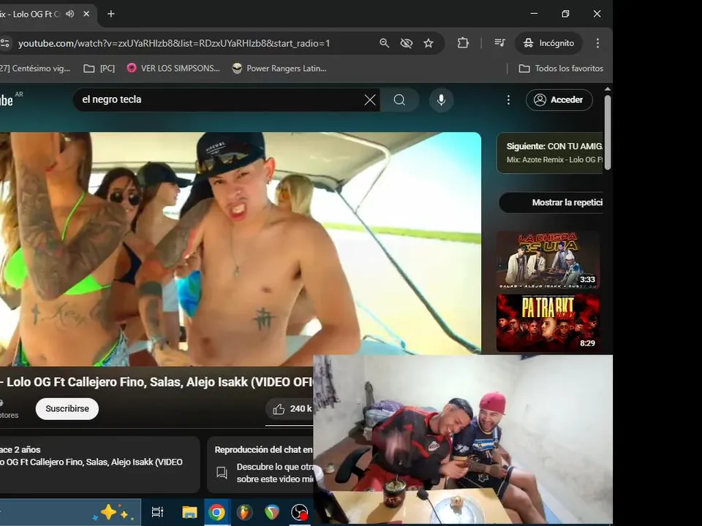The width and height of the screenshot is (702, 526).
Task: Clear the search text with X
Action: coord(370,100)
